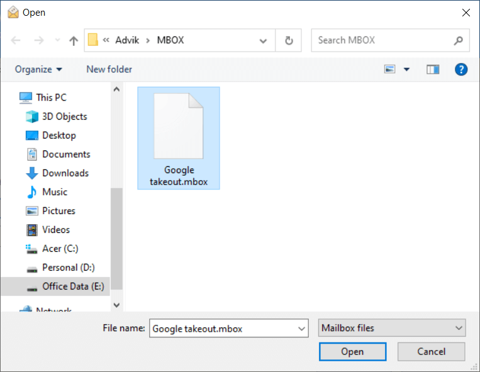
Task: Click the search magnifier icon
Action: pyautogui.click(x=458, y=40)
